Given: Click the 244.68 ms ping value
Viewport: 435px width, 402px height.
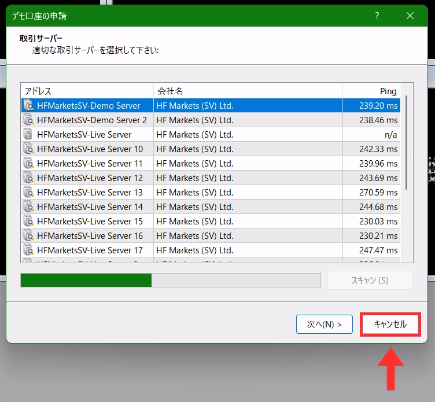Looking at the screenshot, I should point(378,206).
